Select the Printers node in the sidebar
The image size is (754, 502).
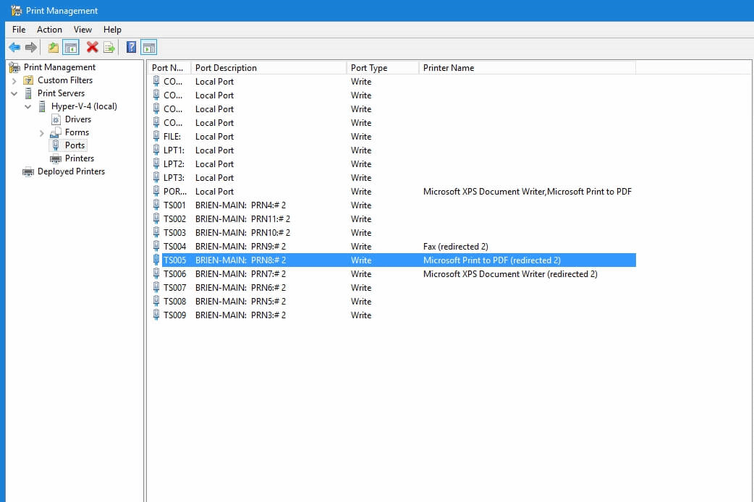click(78, 158)
